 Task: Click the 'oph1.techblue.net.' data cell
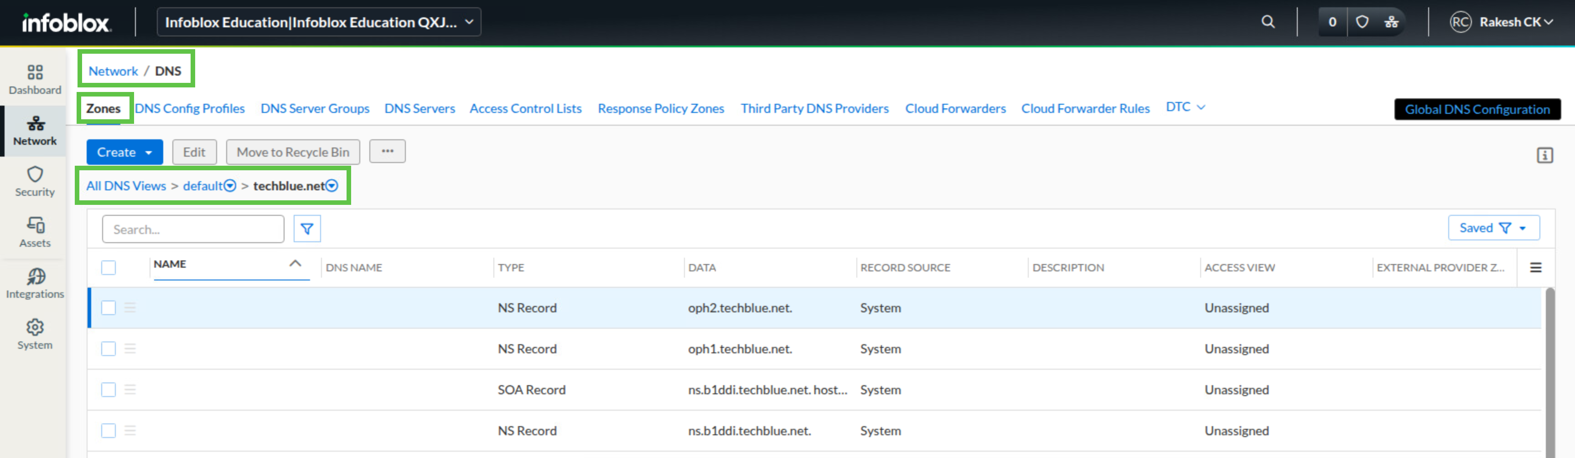click(740, 349)
